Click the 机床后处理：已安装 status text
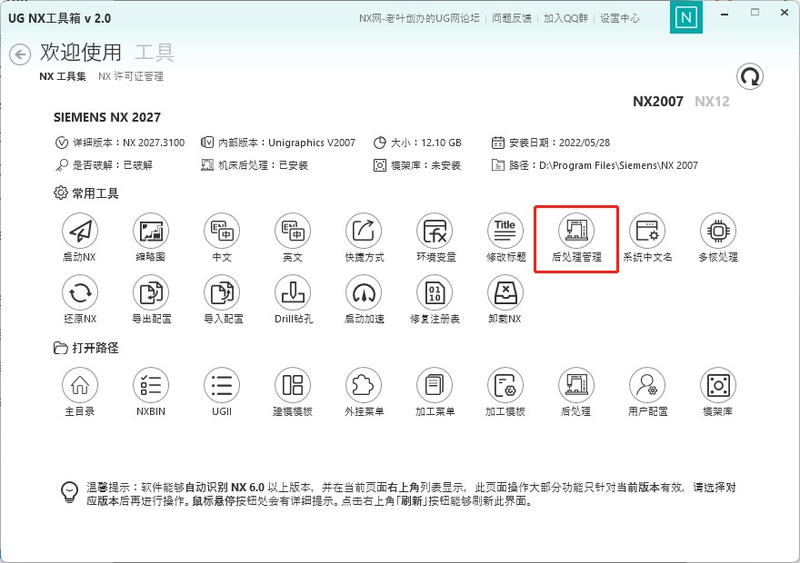800x563 pixels. point(264,165)
